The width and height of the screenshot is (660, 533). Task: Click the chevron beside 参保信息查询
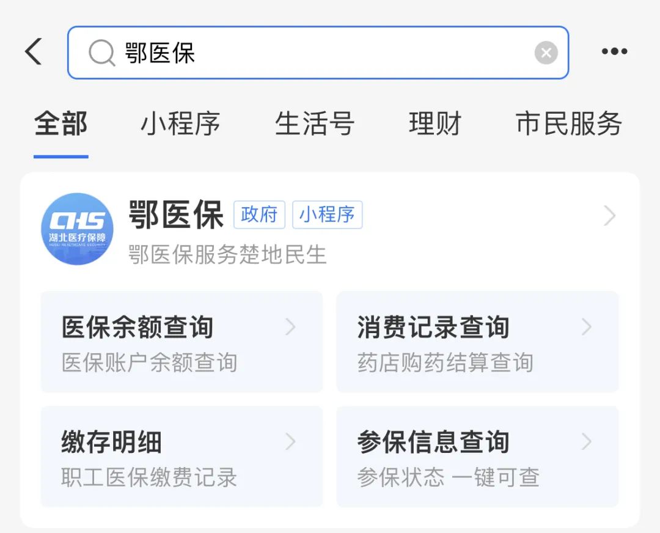(x=586, y=441)
